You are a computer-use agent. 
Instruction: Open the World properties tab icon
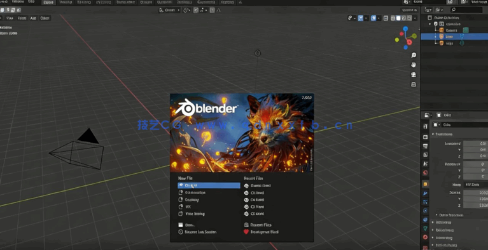(426, 173)
